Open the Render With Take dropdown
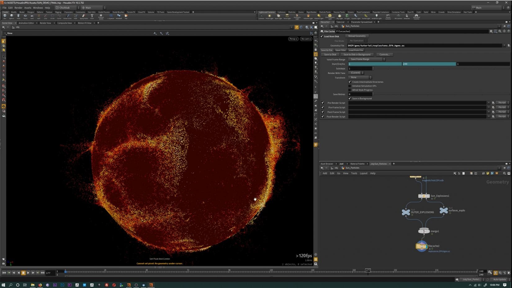 (x=356, y=73)
